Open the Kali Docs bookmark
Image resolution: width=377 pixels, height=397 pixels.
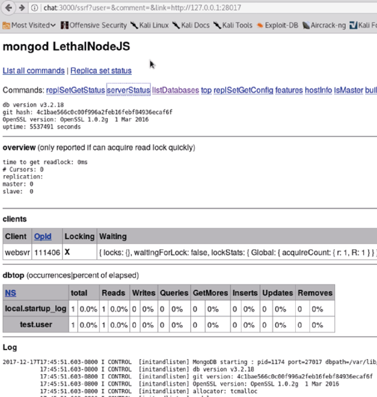191,25
